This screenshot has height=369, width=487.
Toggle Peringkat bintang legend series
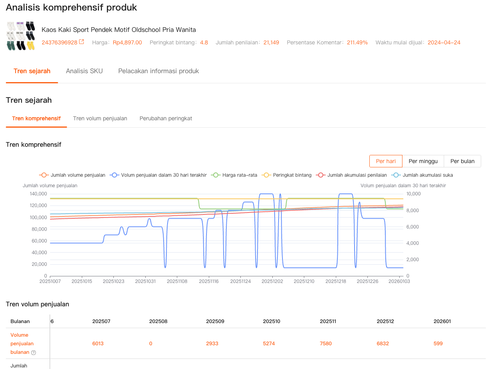(x=288, y=175)
